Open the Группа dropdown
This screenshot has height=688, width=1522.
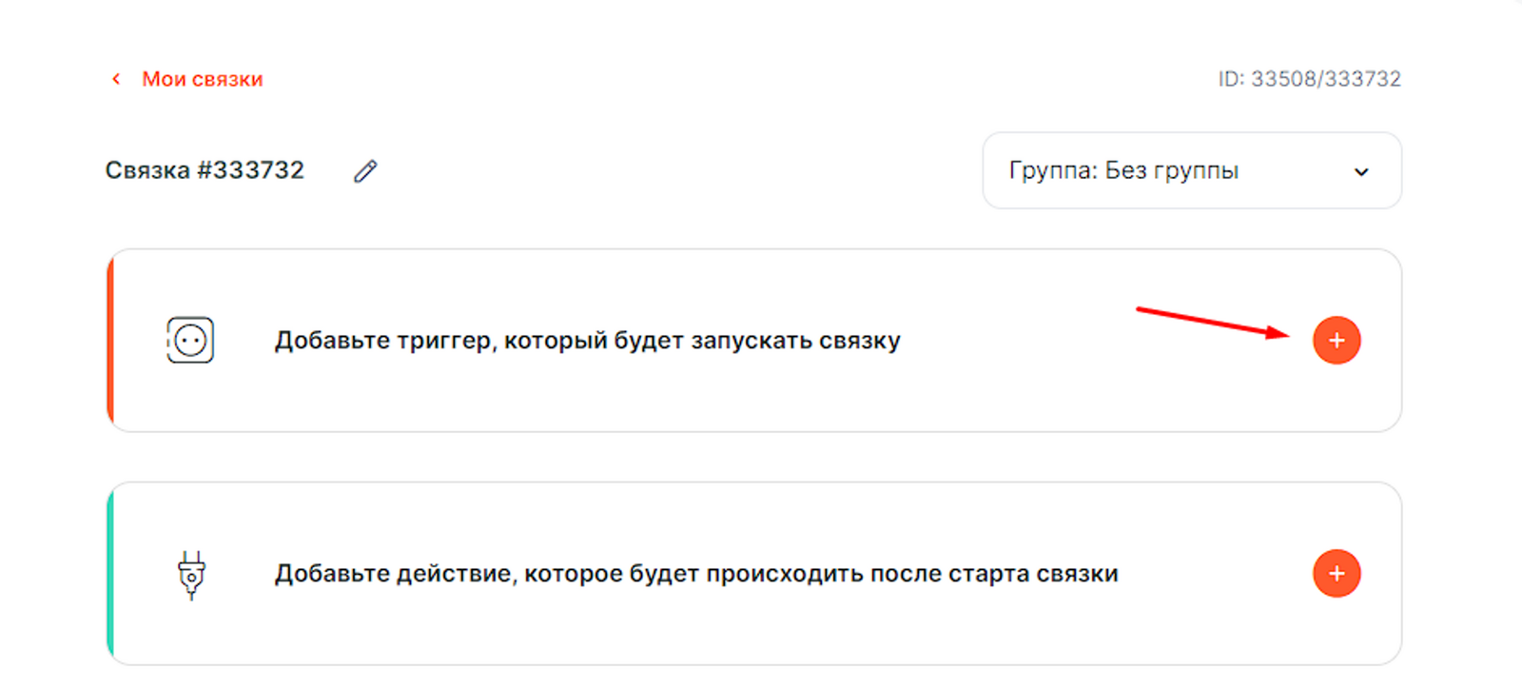pos(1191,171)
